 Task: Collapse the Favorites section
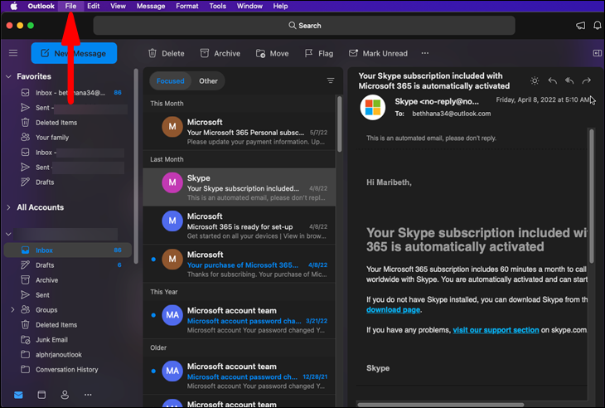(x=8, y=76)
